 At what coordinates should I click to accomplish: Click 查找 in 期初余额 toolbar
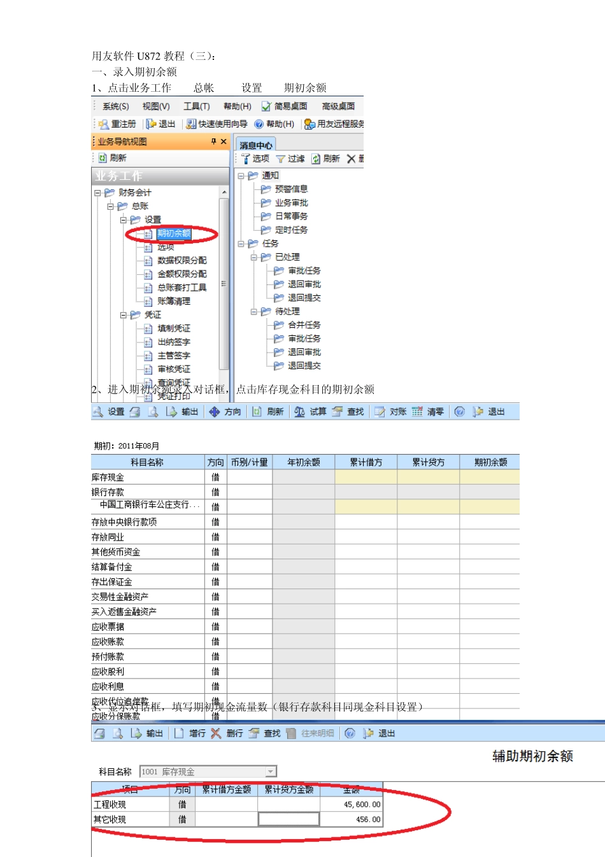pyautogui.click(x=348, y=412)
